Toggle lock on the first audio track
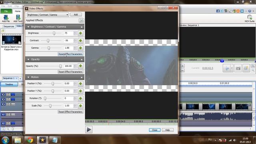 [x=8, y=115]
